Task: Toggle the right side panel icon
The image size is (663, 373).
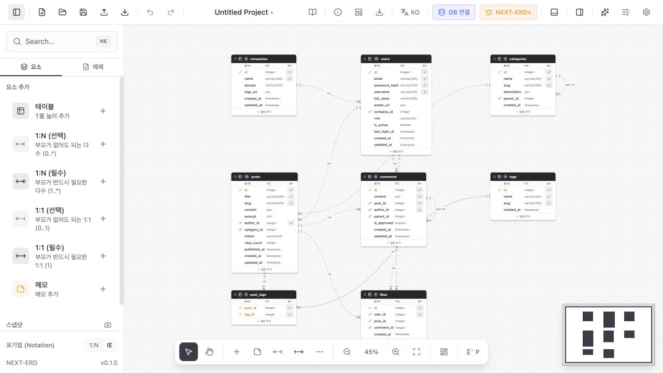Action: click(x=580, y=12)
